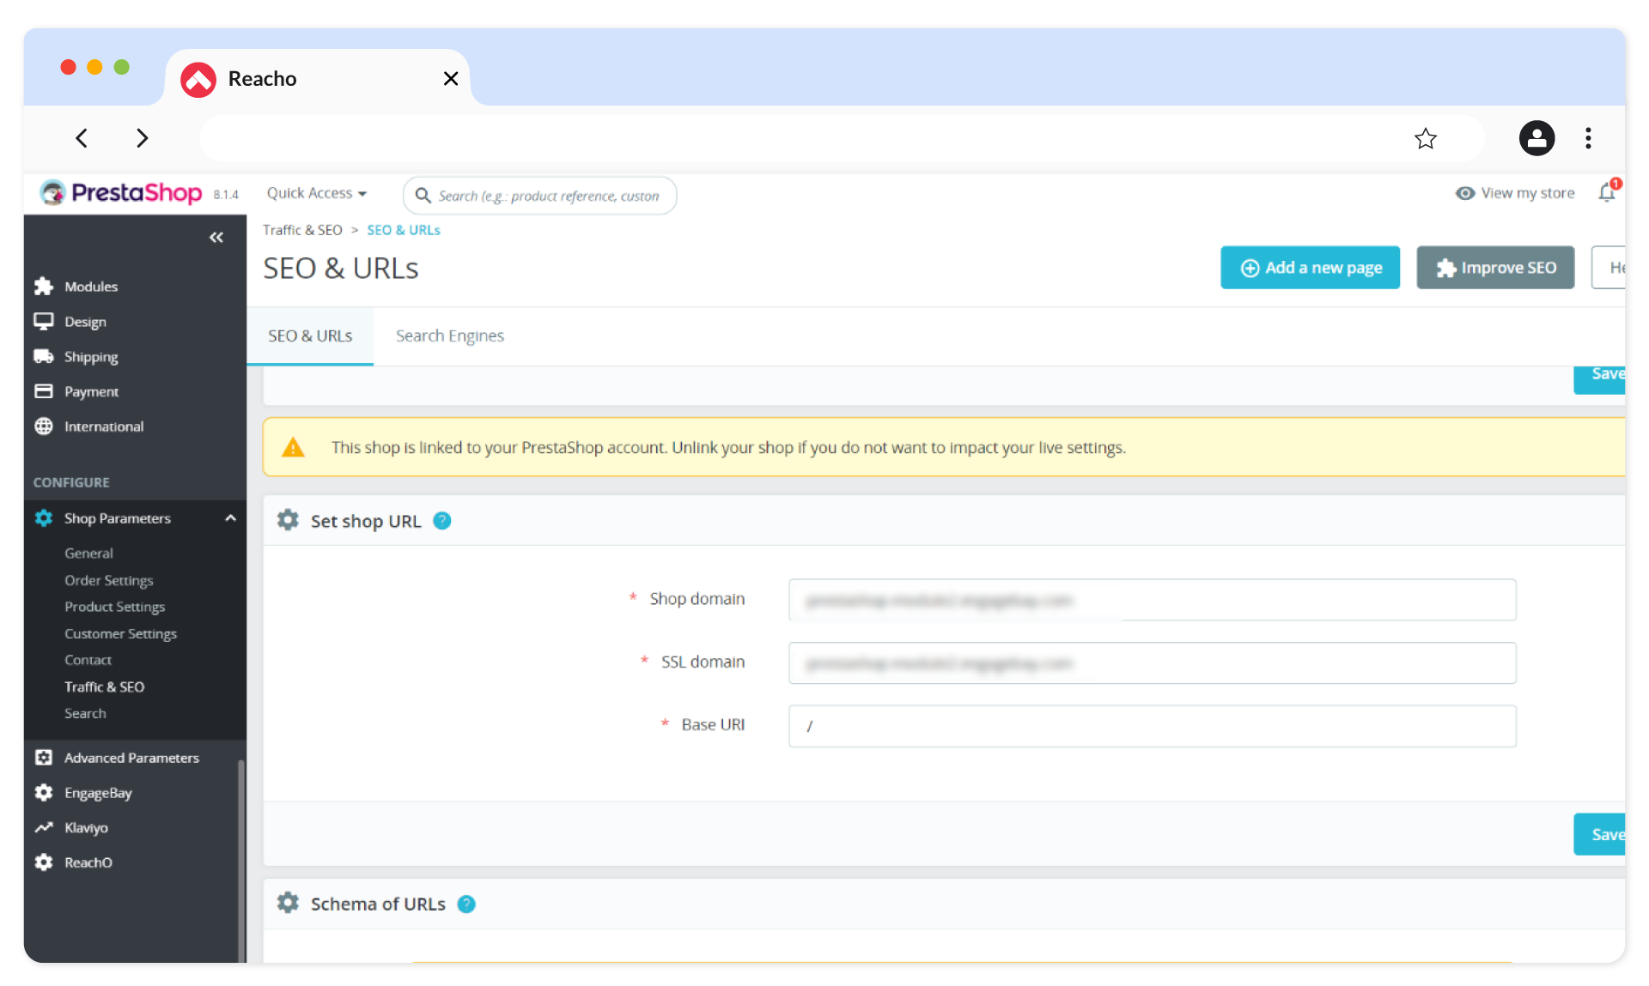1649x986 pixels.
Task: Click the notifications bell icon
Action: click(x=1606, y=193)
